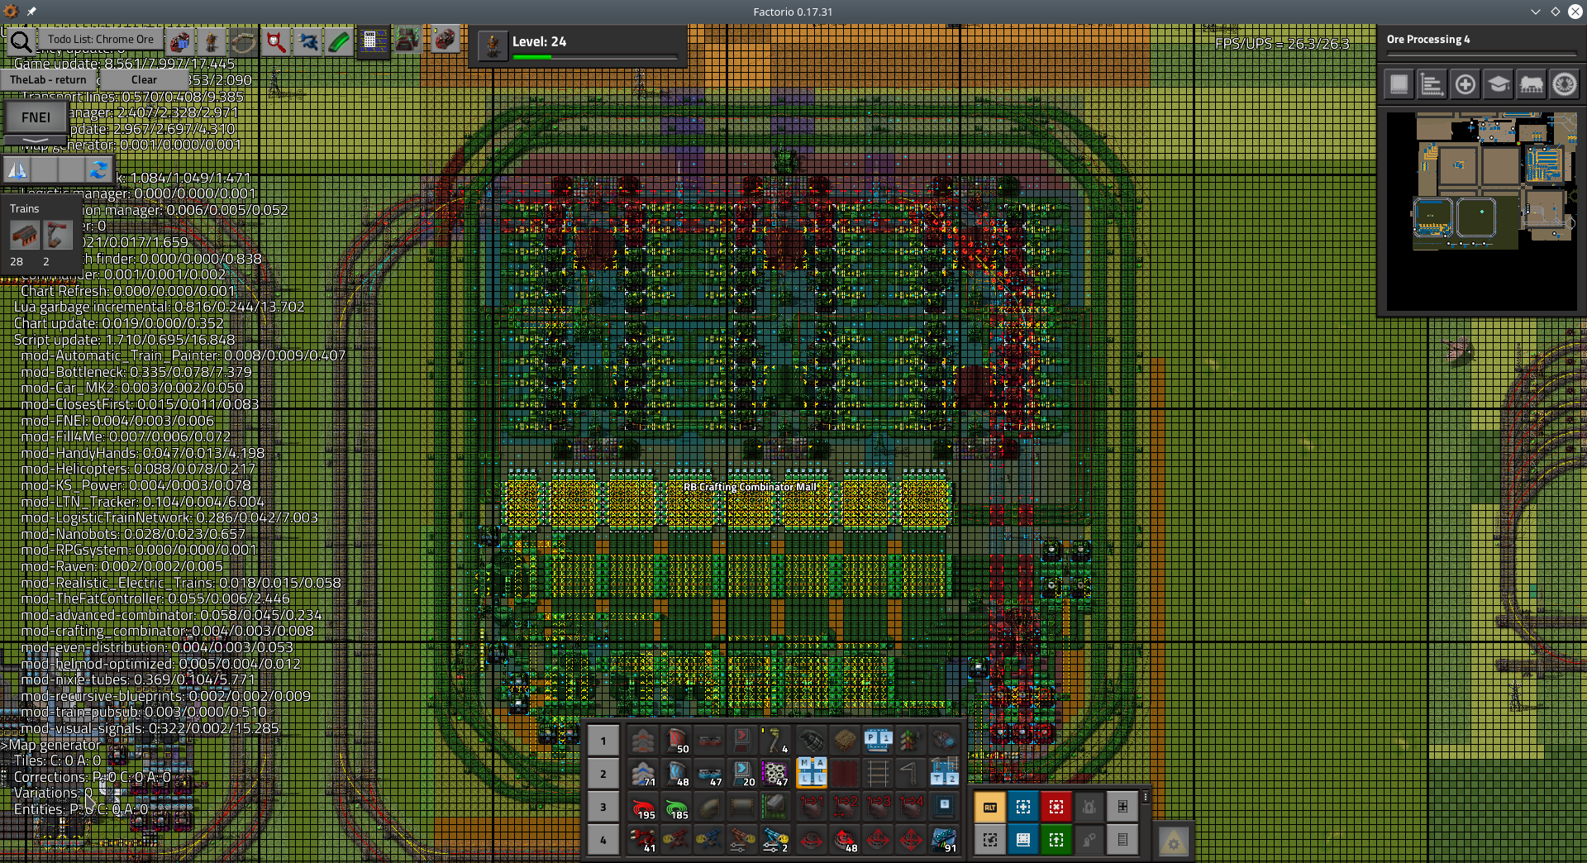
Task: Click the blue plug toolbar icon
Action: (x=308, y=41)
